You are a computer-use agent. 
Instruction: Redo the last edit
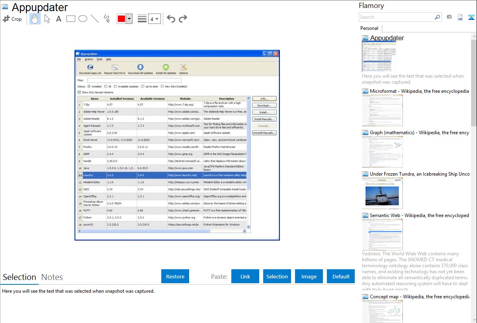click(x=183, y=19)
